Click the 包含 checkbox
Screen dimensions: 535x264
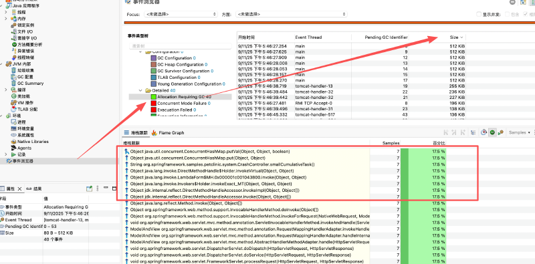(x=508, y=14)
